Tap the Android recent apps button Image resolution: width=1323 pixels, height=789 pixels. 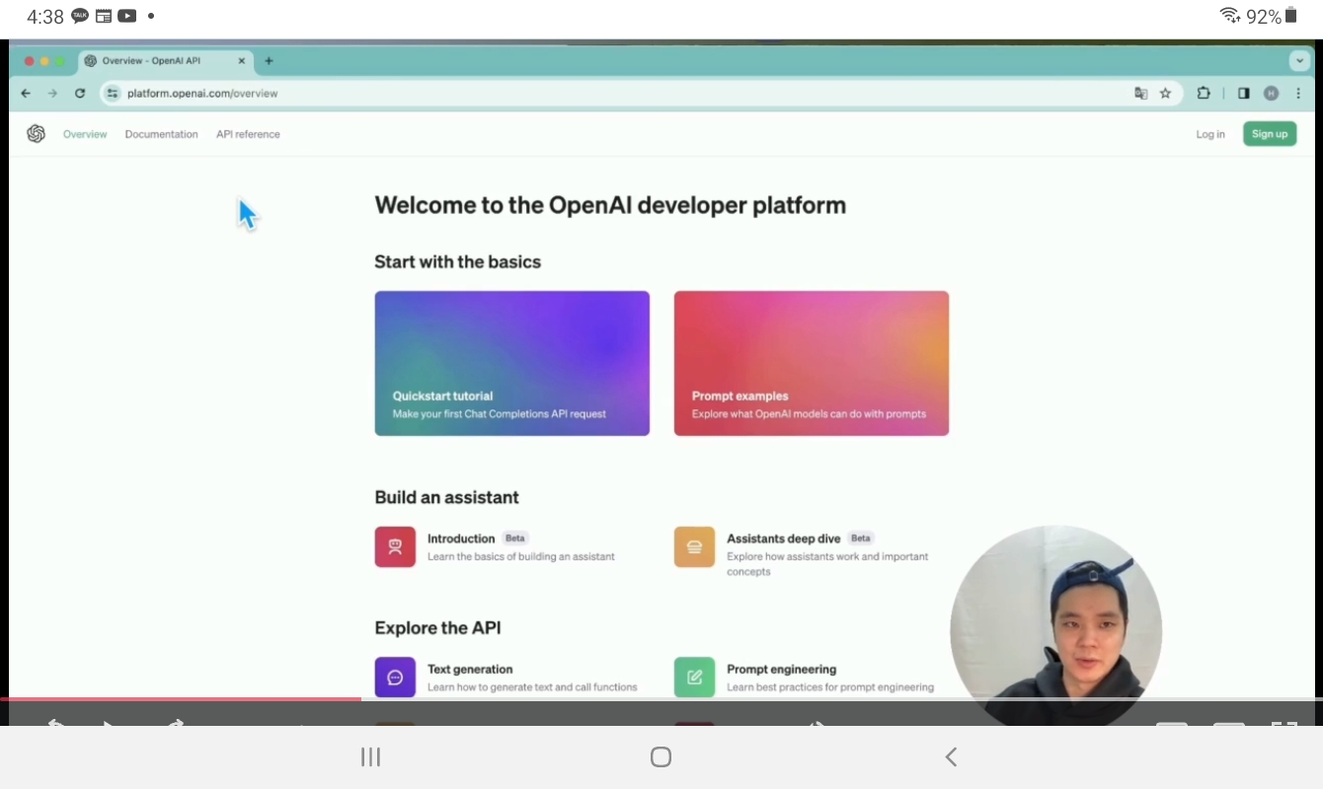point(370,756)
